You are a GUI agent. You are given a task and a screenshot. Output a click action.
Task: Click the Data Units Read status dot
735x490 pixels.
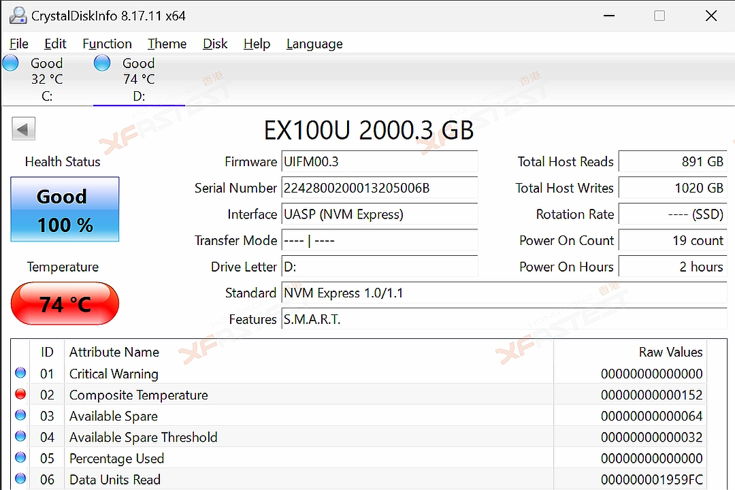click(20, 478)
